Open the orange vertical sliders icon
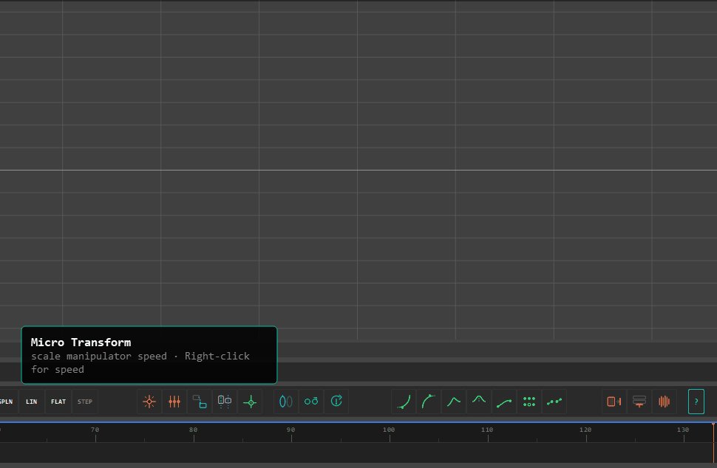This screenshot has height=468, width=717. [174, 402]
